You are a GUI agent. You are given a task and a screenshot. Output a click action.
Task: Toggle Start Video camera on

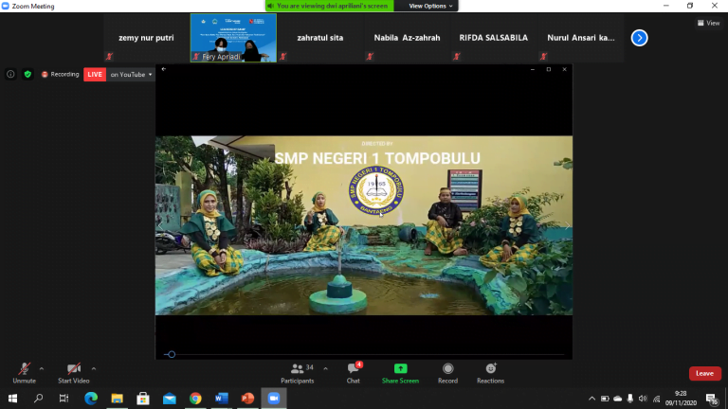pos(73,370)
